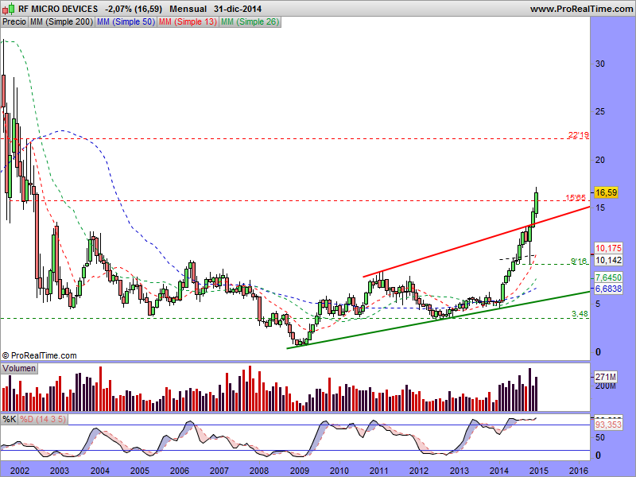Click the Precio label tab
This screenshot has width=636, height=477.
14,21
